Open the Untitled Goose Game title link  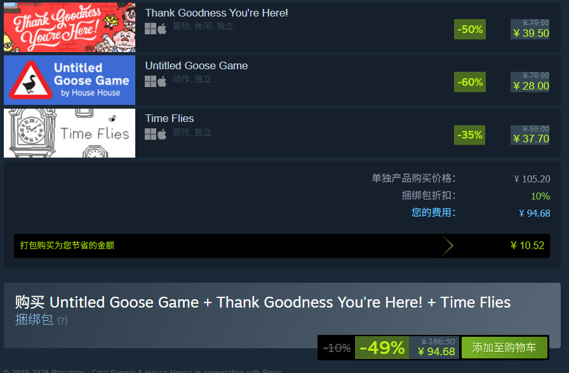pos(196,65)
